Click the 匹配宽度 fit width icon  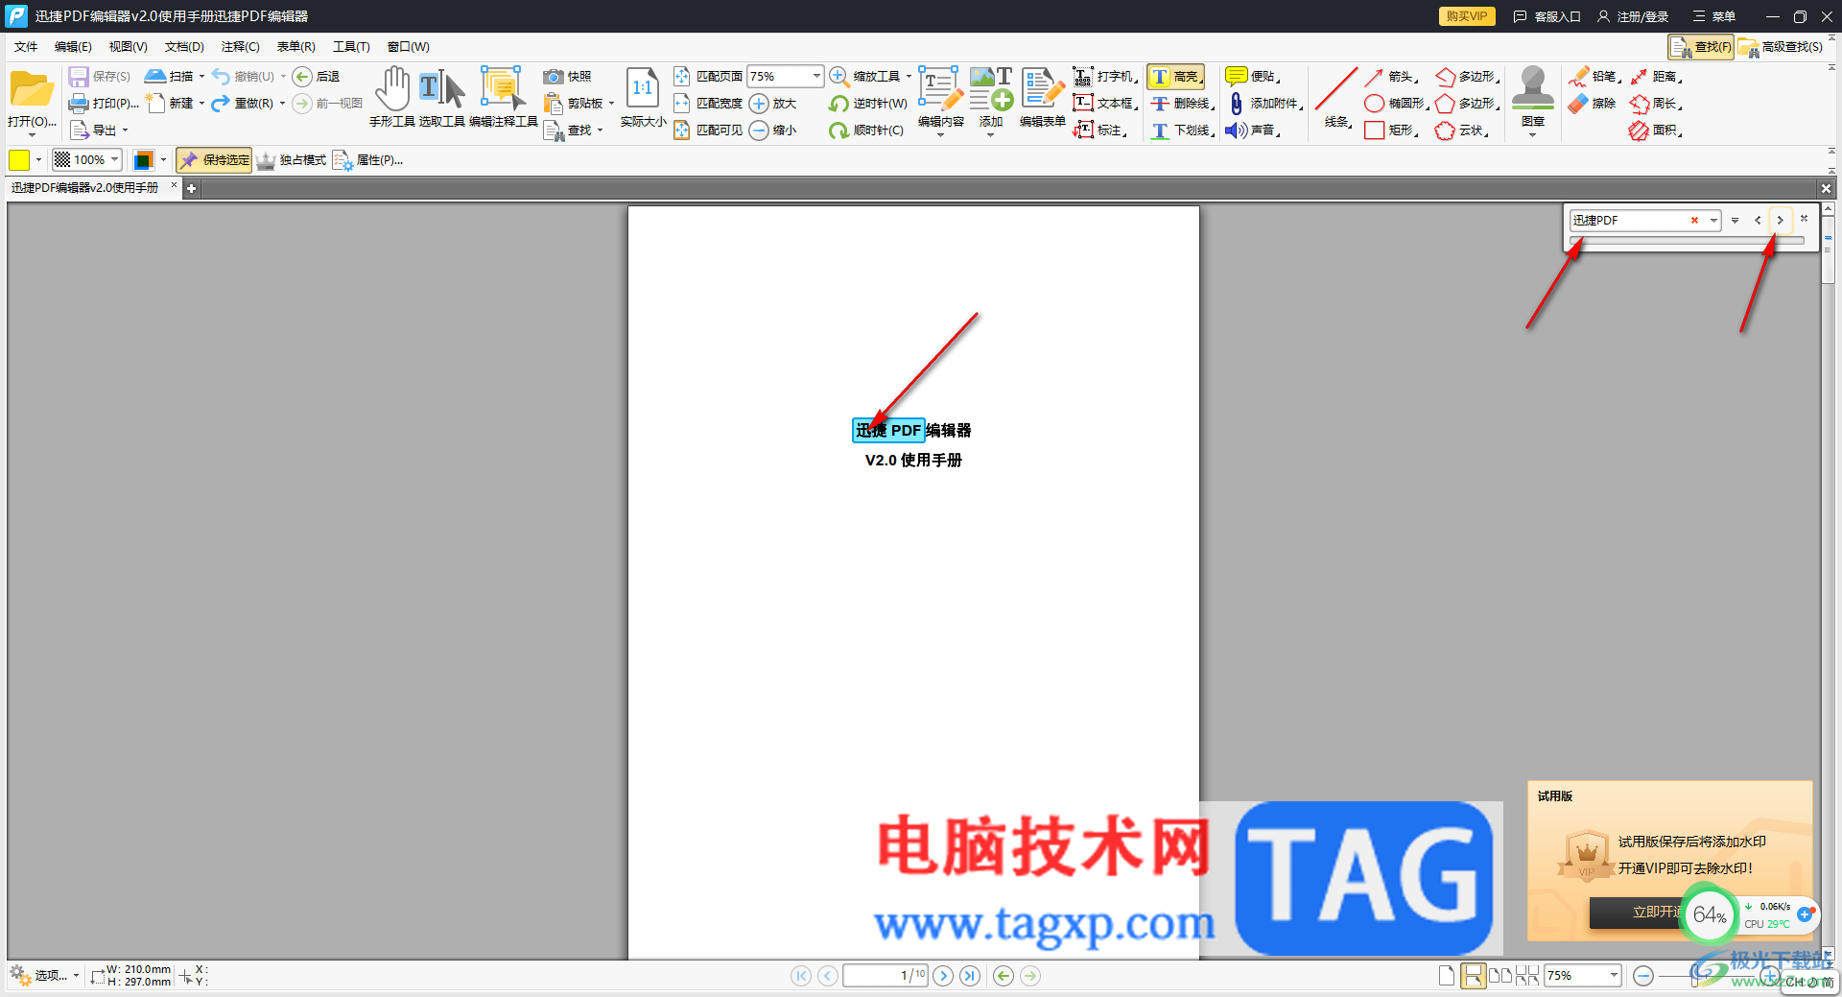pyautogui.click(x=681, y=104)
